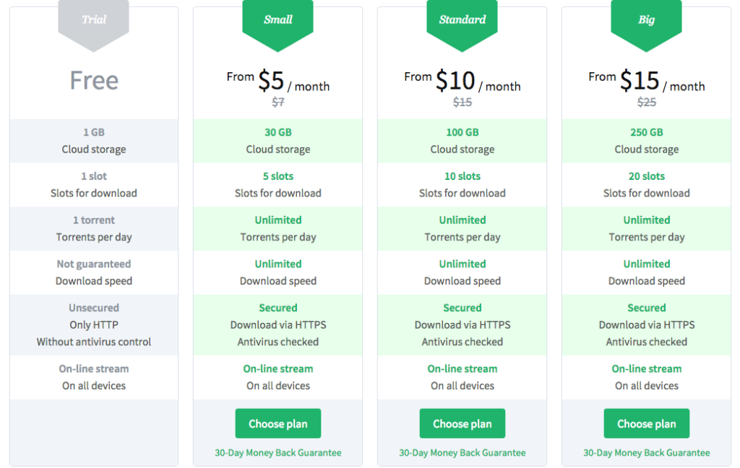This screenshot has width=740, height=468.
Task: Click Choose plan for the Big plan
Action: tap(646, 424)
